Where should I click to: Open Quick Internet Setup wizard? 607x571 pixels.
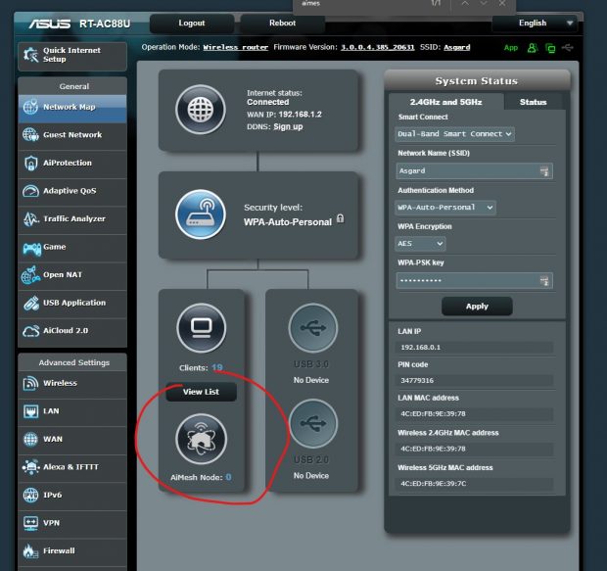[72, 56]
